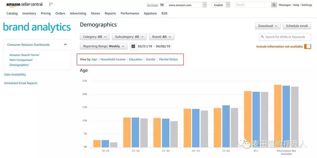The image size is (317, 158).
Task: Click the US flag marketplace icon
Action: pyautogui.click(x=162, y=5)
